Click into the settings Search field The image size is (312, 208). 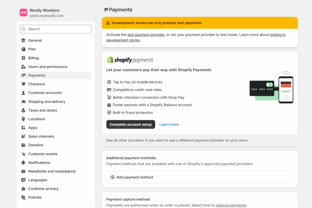point(55,29)
